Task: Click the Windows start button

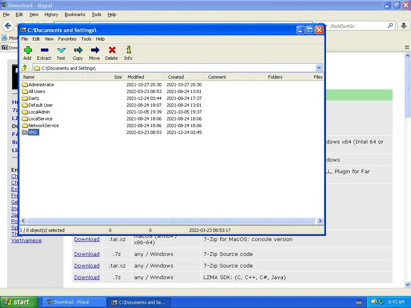Action: (x=19, y=302)
